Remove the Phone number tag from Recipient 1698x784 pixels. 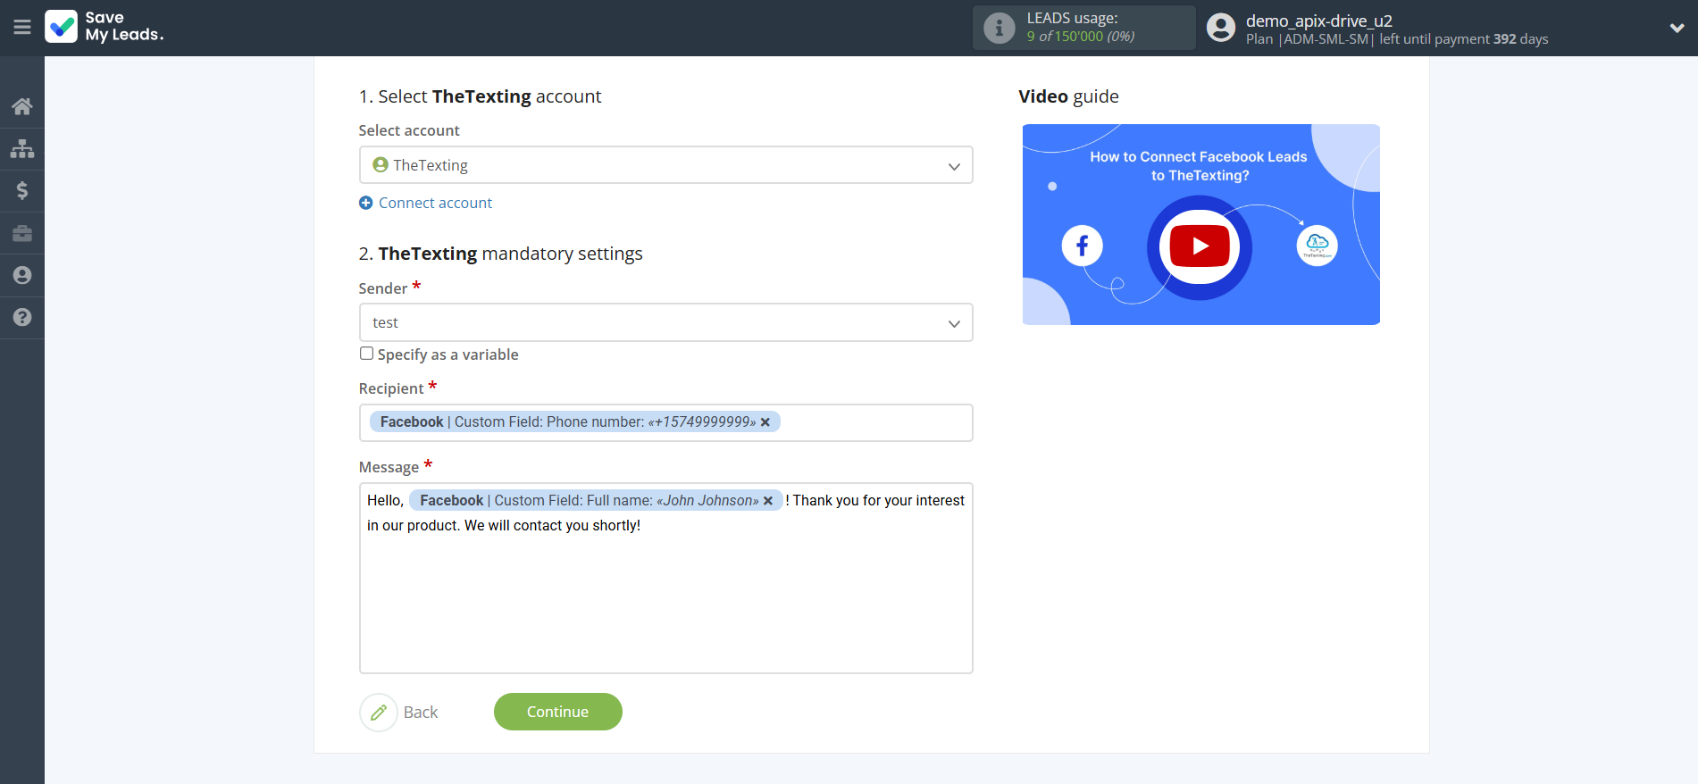click(x=765, y=422)
